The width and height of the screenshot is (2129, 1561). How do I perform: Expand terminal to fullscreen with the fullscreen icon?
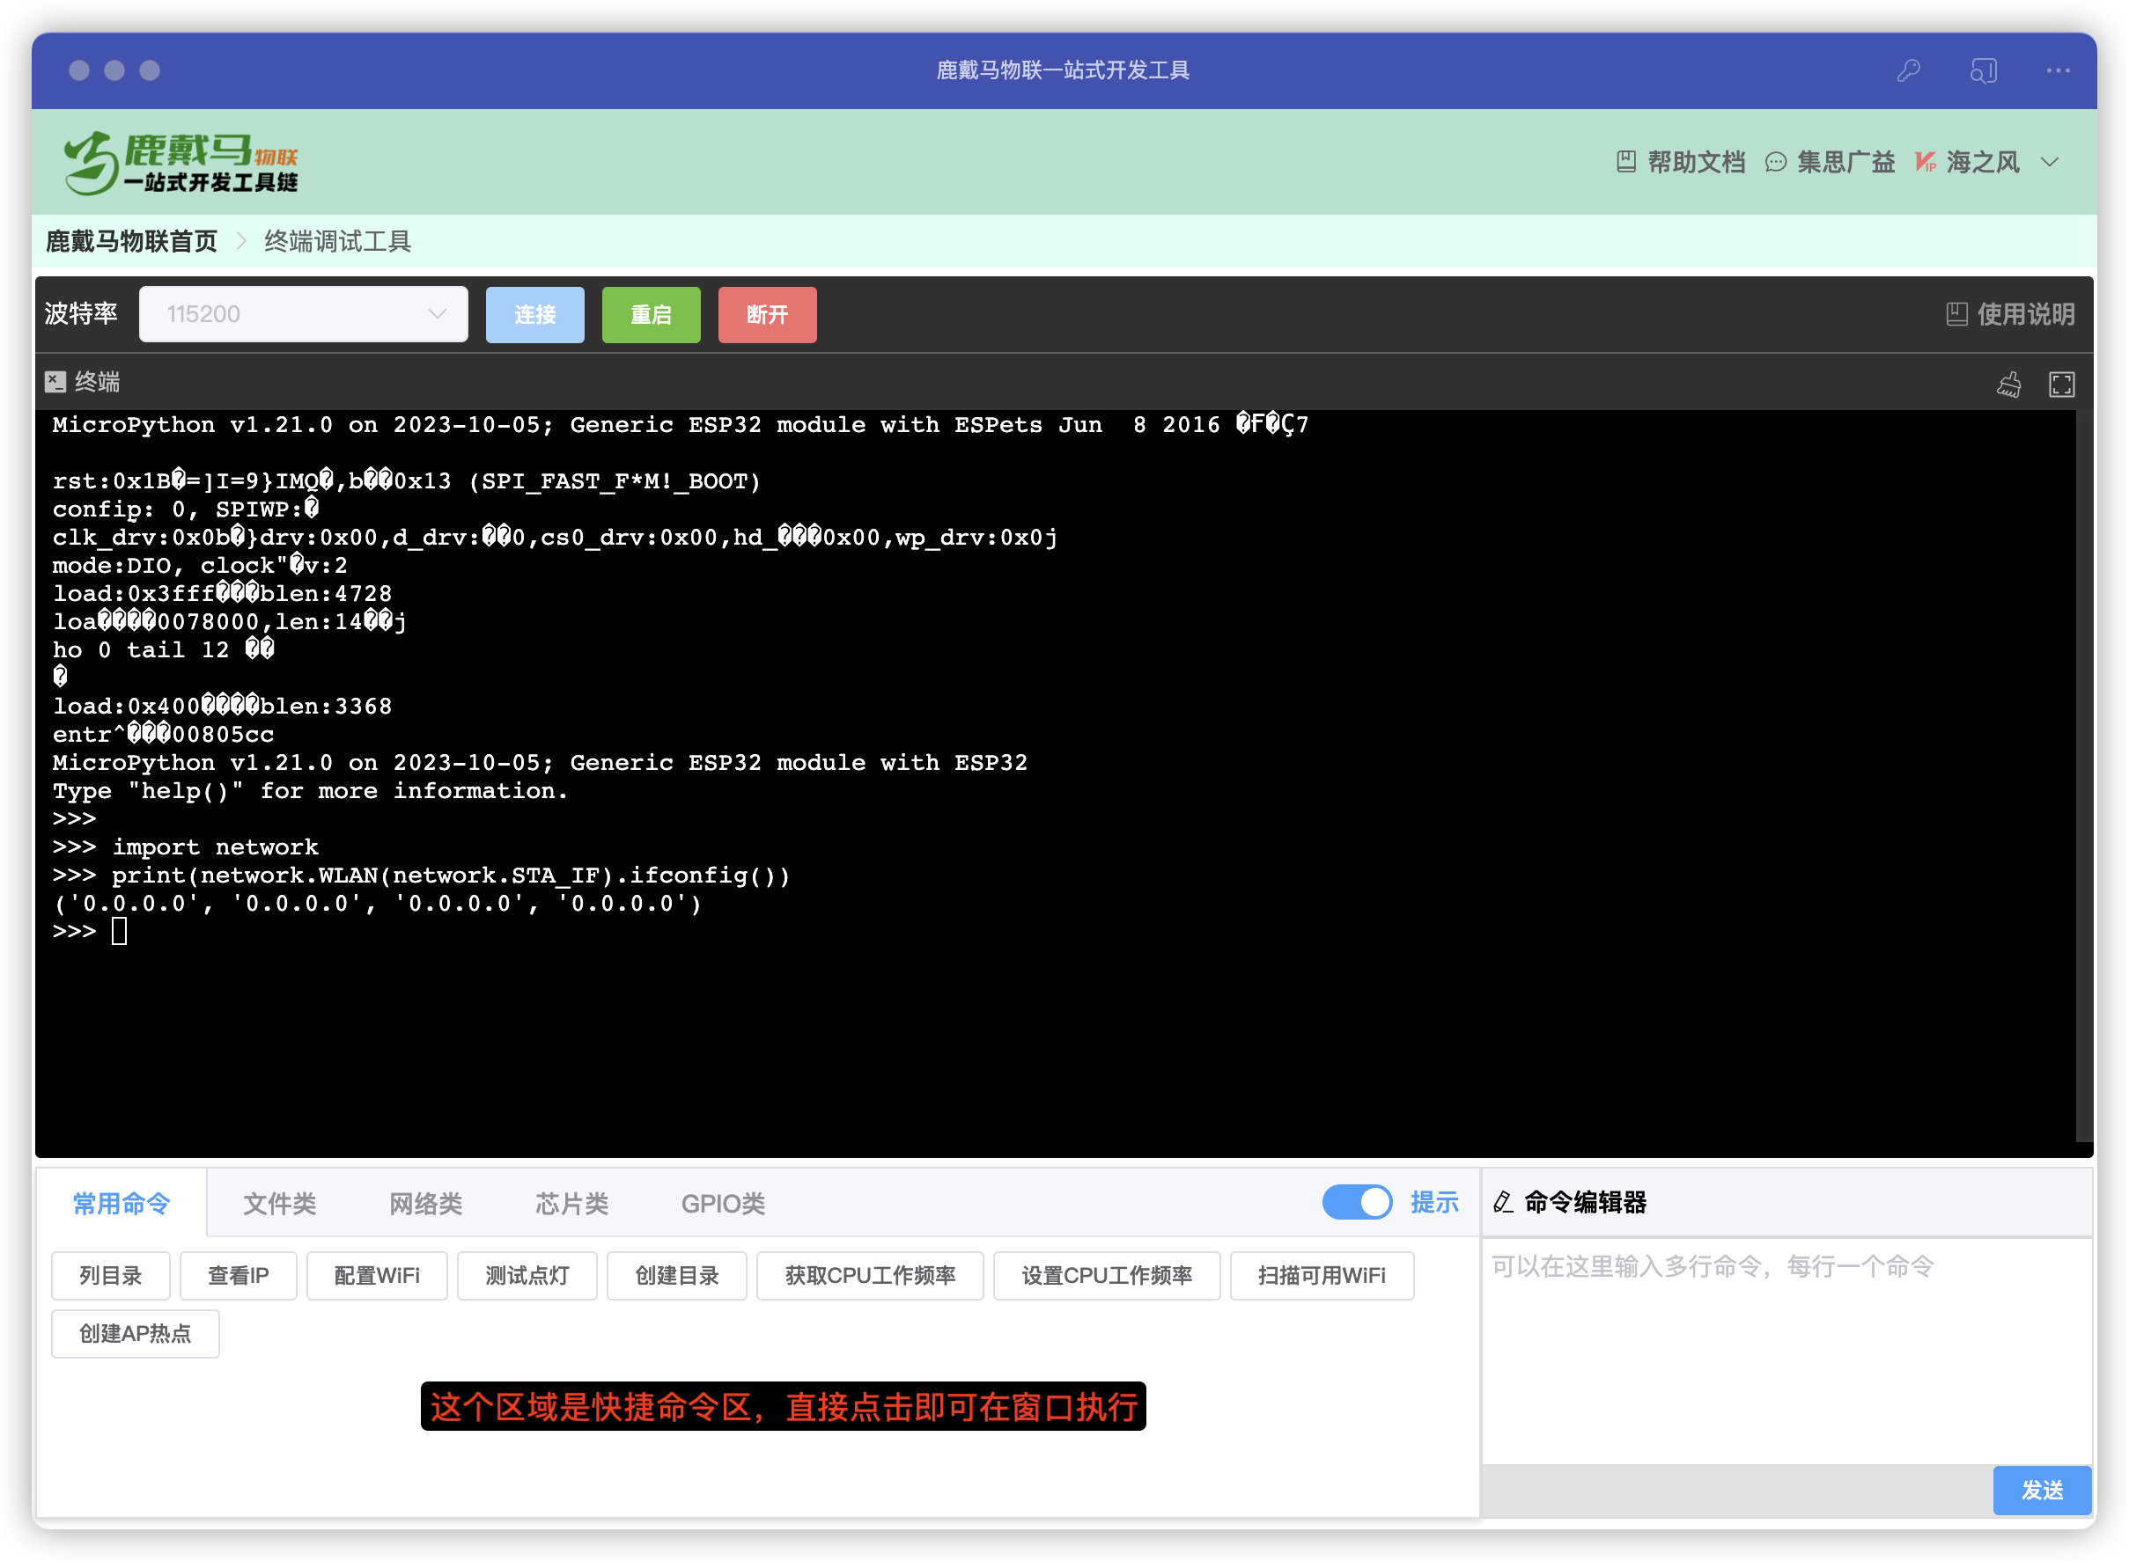click(x=2062, y=383)
